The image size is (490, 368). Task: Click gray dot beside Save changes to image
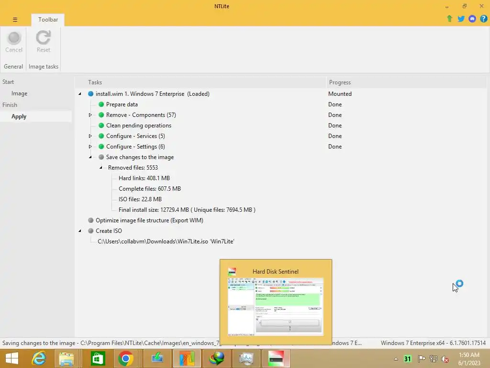pos(101,157)
